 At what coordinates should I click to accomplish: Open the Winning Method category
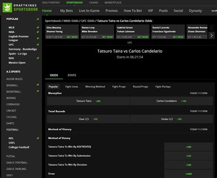[95, 87]
